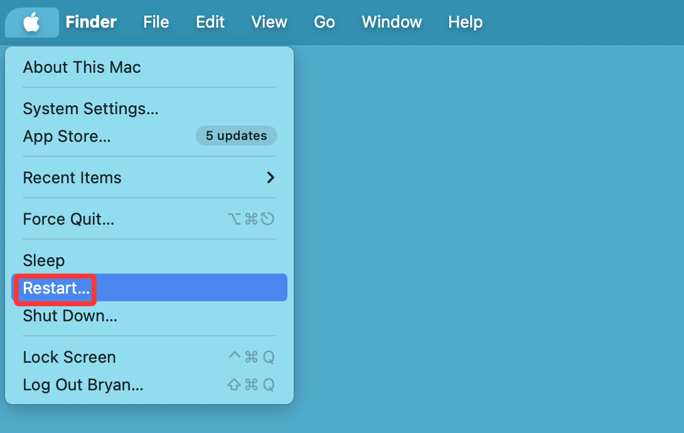Image resolution: width=684 pixels, height=433 pixels.
Task: Log Out Bryan from the session
Action: (x=83, y=385)
